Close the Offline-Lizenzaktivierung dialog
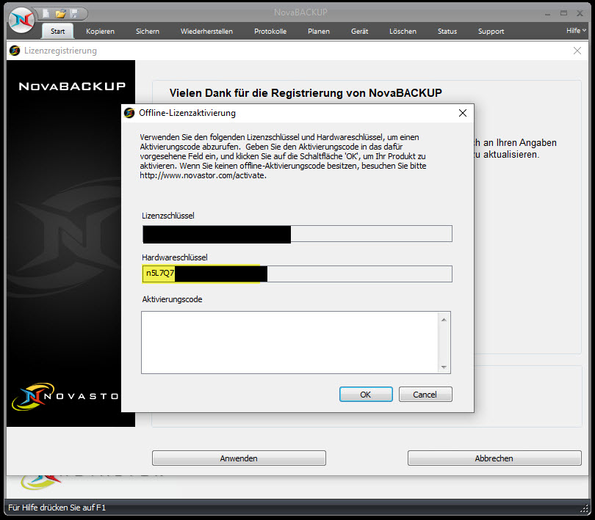 pos(463,113)
